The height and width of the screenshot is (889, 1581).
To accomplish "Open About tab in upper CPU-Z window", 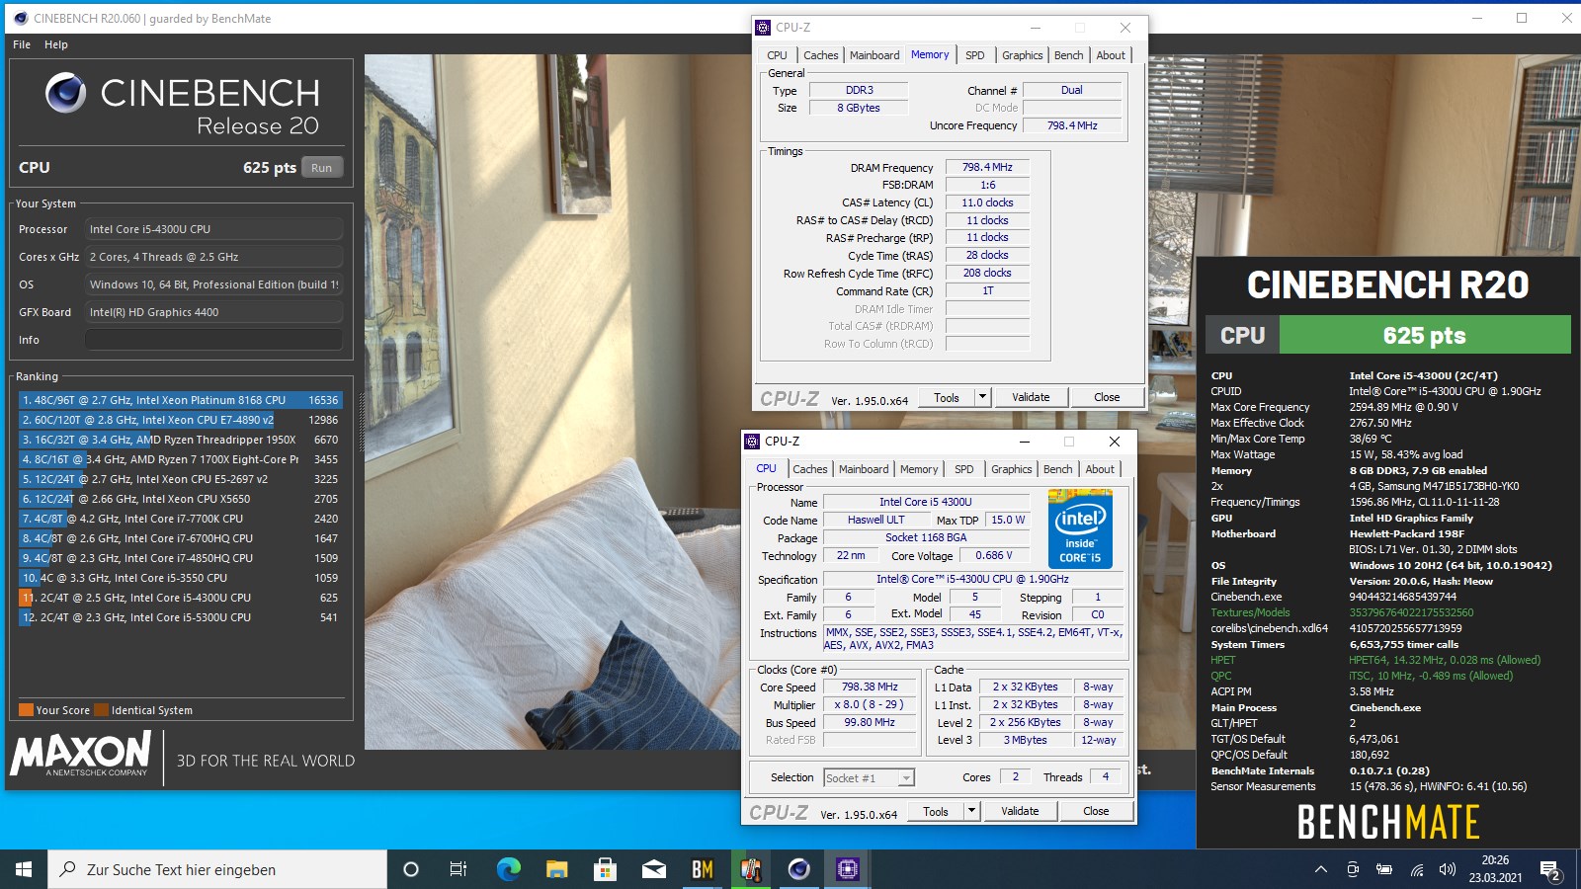I will (1111, 55).
